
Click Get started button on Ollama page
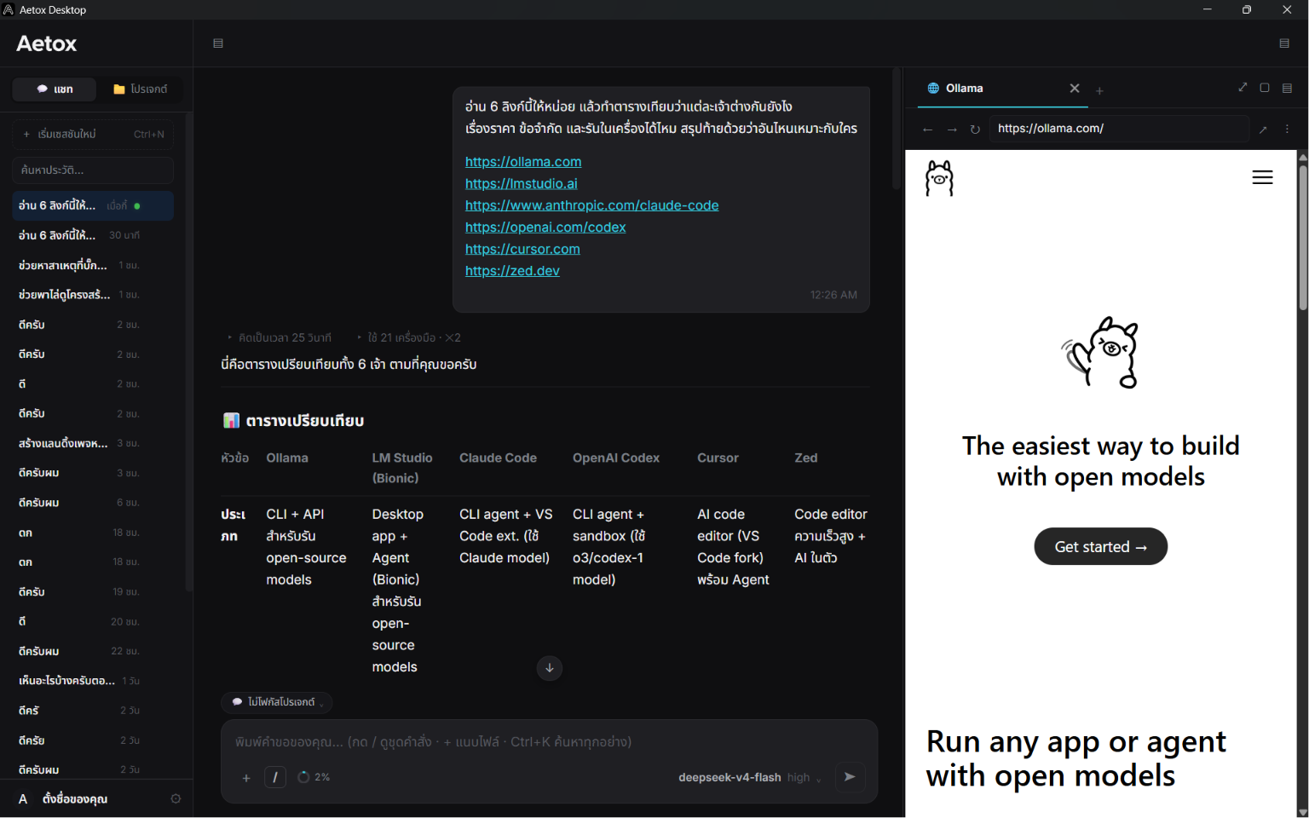coord(1100,546)
